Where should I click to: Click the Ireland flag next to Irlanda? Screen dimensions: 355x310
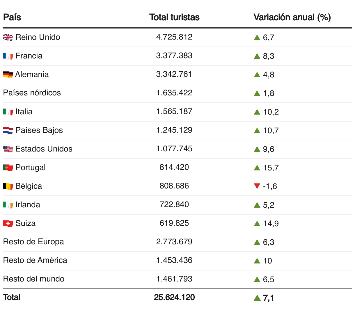tap(8, 205)
